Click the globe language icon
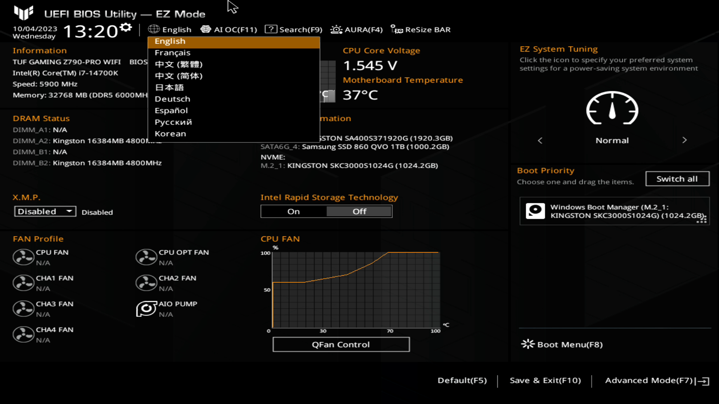 [x=154, y=29]
